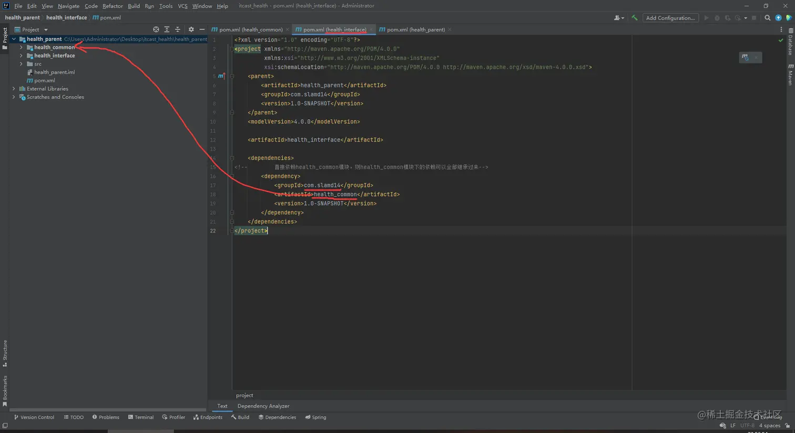Toggle the Structure tool window on left sidebar

coord(5,353)
